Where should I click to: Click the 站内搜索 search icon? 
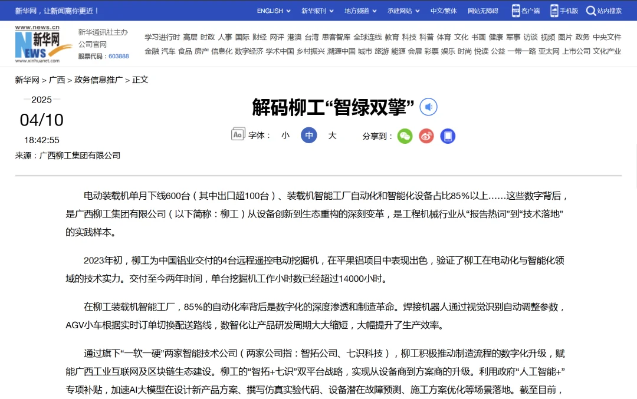[x=590, y=11]
